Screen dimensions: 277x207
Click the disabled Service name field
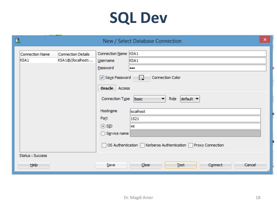point(195,133)
